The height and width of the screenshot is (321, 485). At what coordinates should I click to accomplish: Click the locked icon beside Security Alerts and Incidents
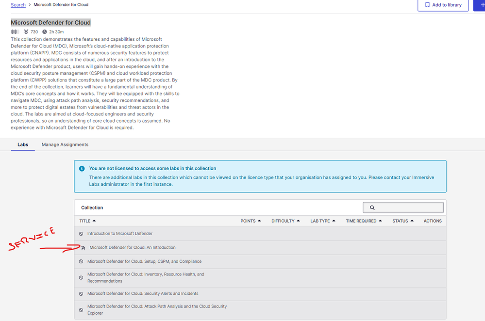click(x=81, y=294)
